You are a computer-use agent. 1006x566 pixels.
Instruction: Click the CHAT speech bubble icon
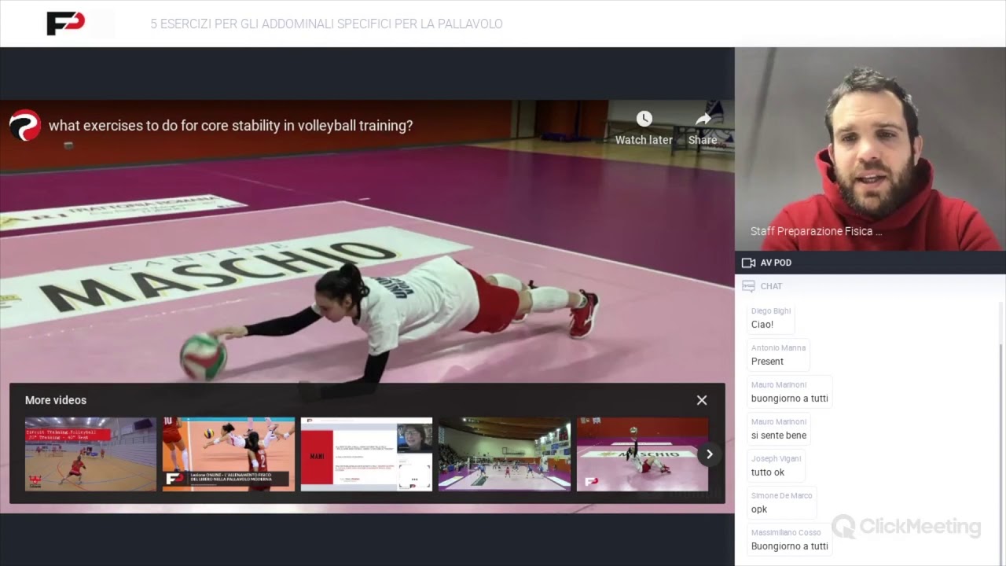pos(748,286)
